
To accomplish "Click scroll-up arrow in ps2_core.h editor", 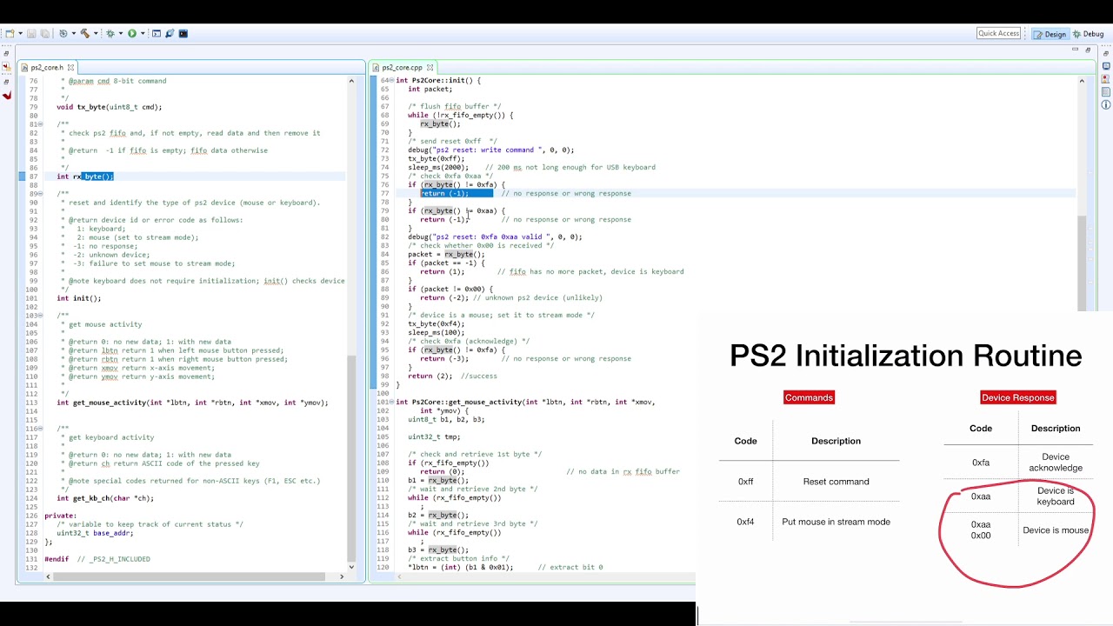I will click(351, 81).
